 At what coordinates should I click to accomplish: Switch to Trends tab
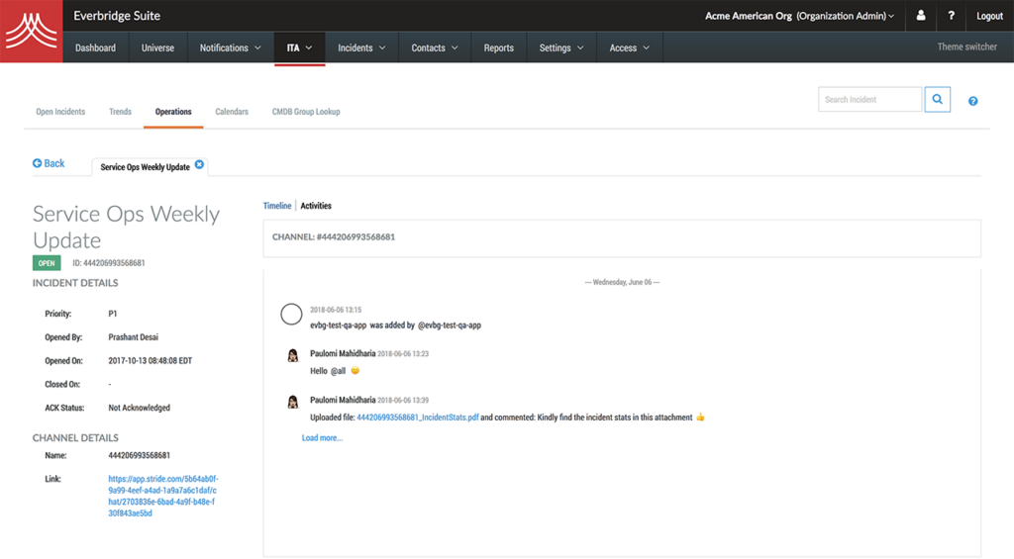tap(120, 112)
